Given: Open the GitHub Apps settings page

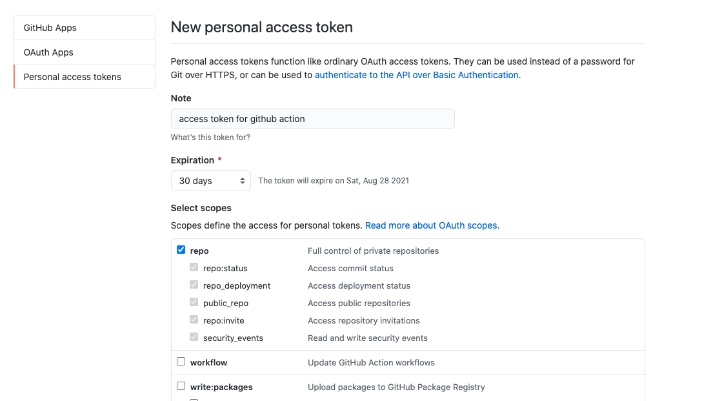Looking at the screenshot, I should 50,28.
